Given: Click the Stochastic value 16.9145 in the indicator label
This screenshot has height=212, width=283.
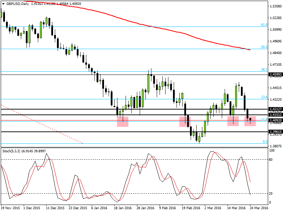Looking at the screenshot, I should pyautogui.click(x=27, y=151).
